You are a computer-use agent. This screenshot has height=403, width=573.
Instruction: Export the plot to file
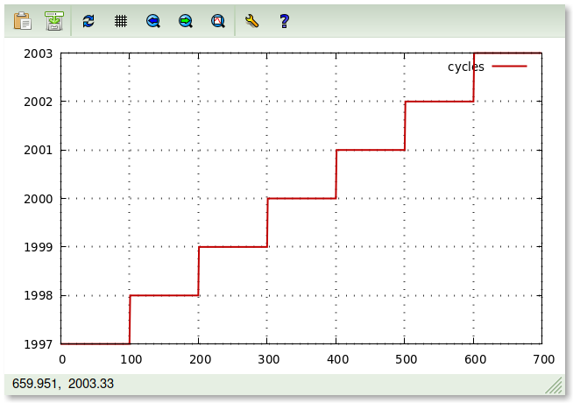(x=54, y=21)
